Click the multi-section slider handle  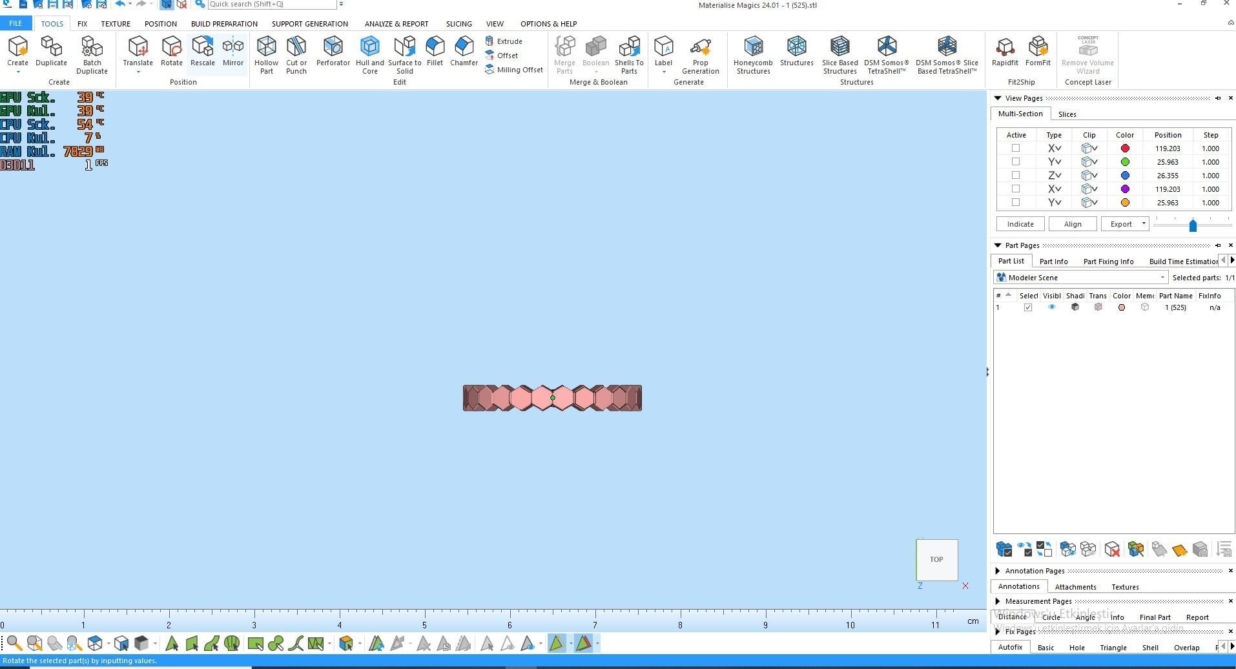[x=1193, y=225]
